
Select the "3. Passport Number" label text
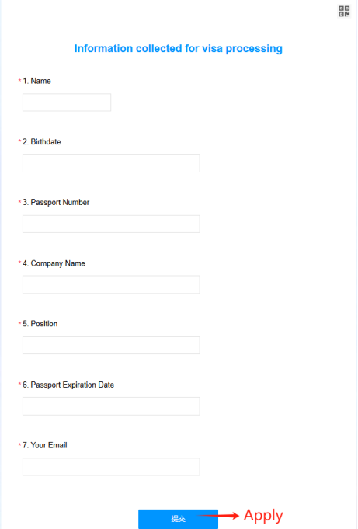pyautogui.click(x=56, y=203)
